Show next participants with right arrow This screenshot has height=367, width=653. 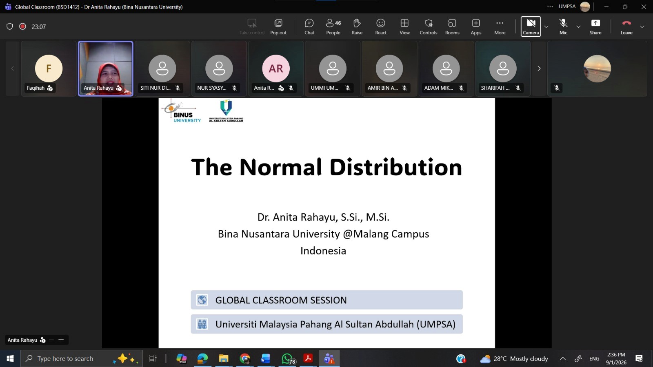[539, 69]
